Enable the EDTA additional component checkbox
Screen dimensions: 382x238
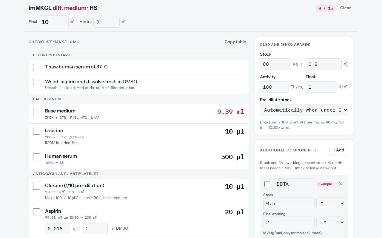[x=267, y=184]
